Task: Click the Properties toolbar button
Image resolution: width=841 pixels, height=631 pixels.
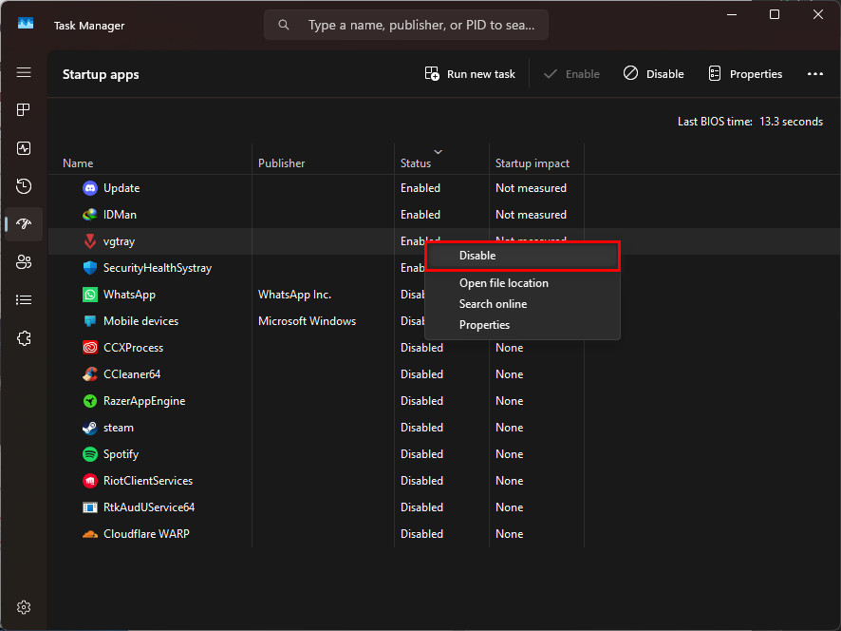Action: (x=745, y=74)
